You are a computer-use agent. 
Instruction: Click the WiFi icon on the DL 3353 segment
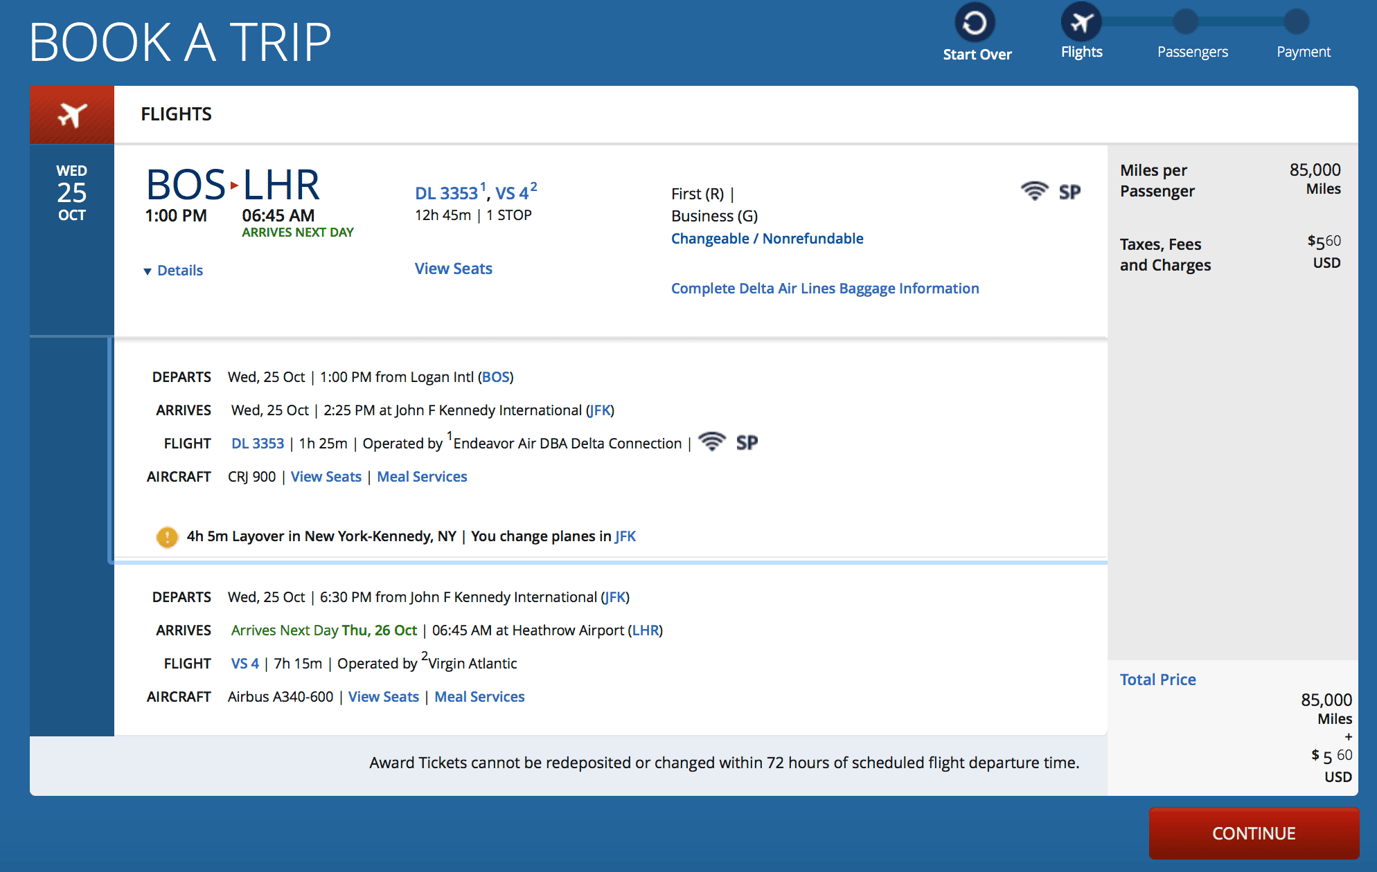click(x=713, y=441)
